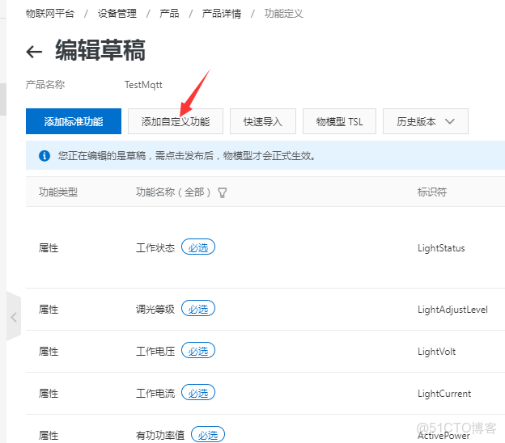Select the 工作电流 function name

pos(155,393)
